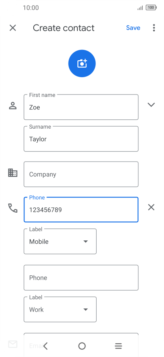Open recent apps with the menu lines icon

click(x=118, y=346)
